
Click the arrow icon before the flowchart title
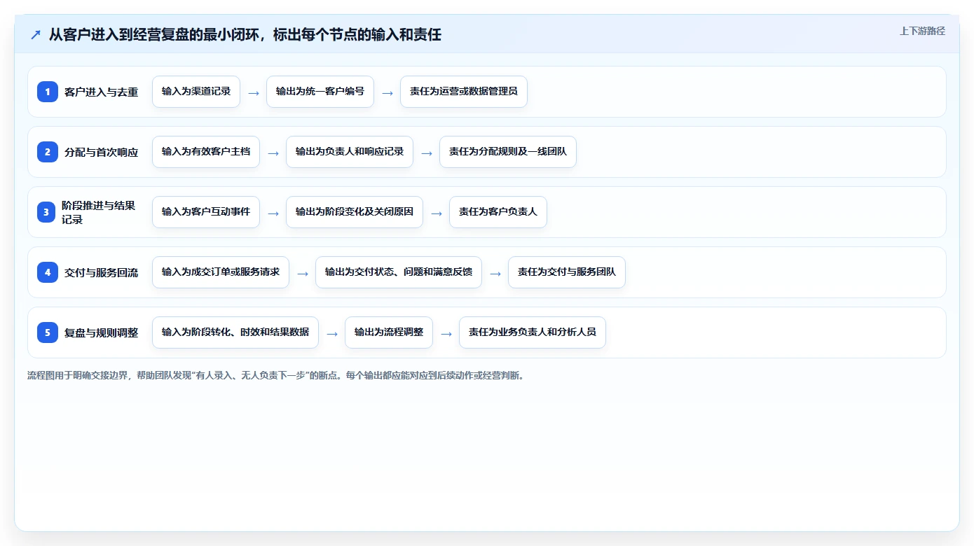(36, 35)
